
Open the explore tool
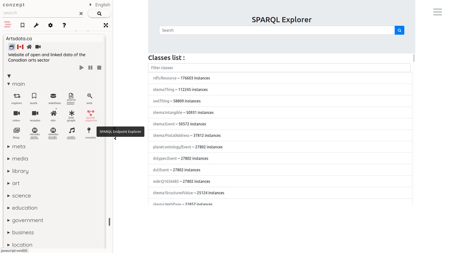pyautogui.click(x=17, y=99)
